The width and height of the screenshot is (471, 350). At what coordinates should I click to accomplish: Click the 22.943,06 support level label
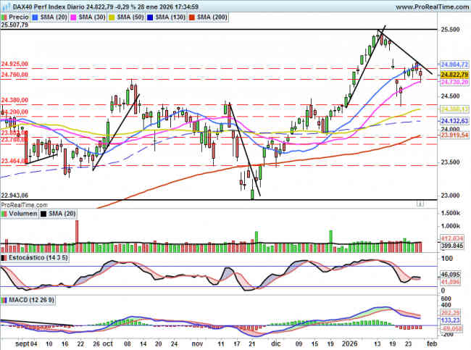tap(14, 196)
